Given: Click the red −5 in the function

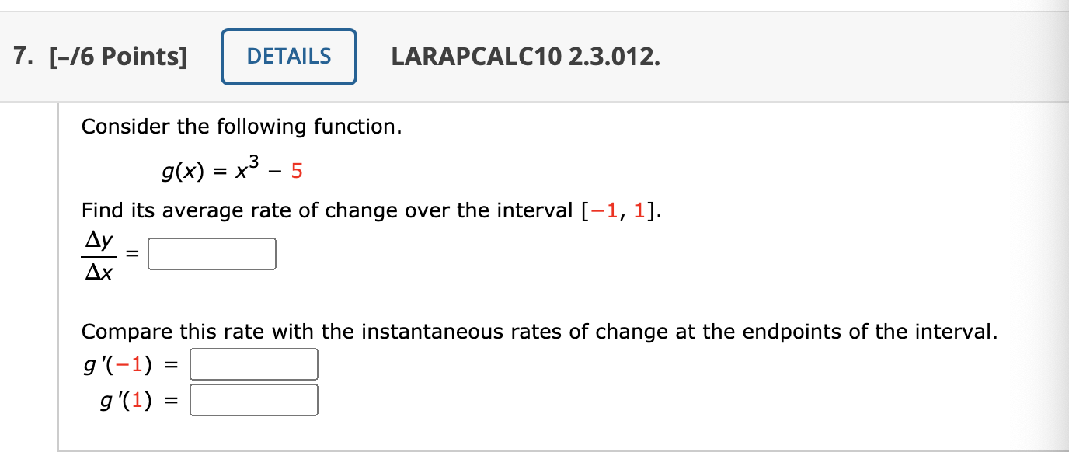Looking at the screenshot, I should 296,172.
